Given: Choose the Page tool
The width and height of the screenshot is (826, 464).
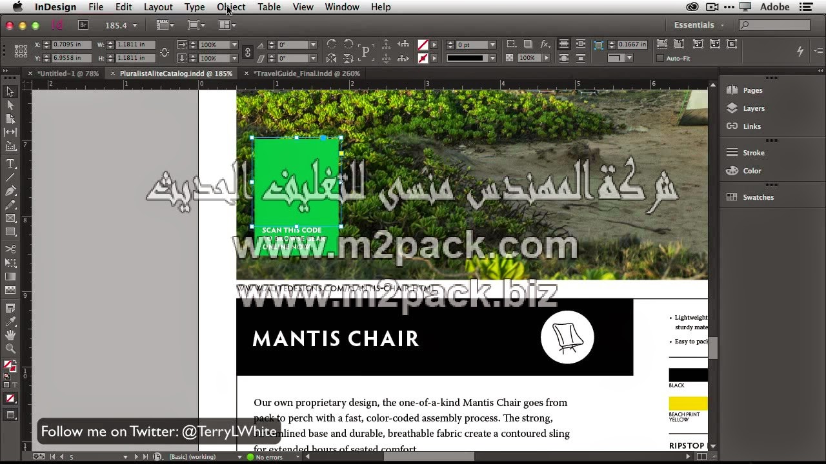Looking at the screenshot, I should (x=10, y=119).
